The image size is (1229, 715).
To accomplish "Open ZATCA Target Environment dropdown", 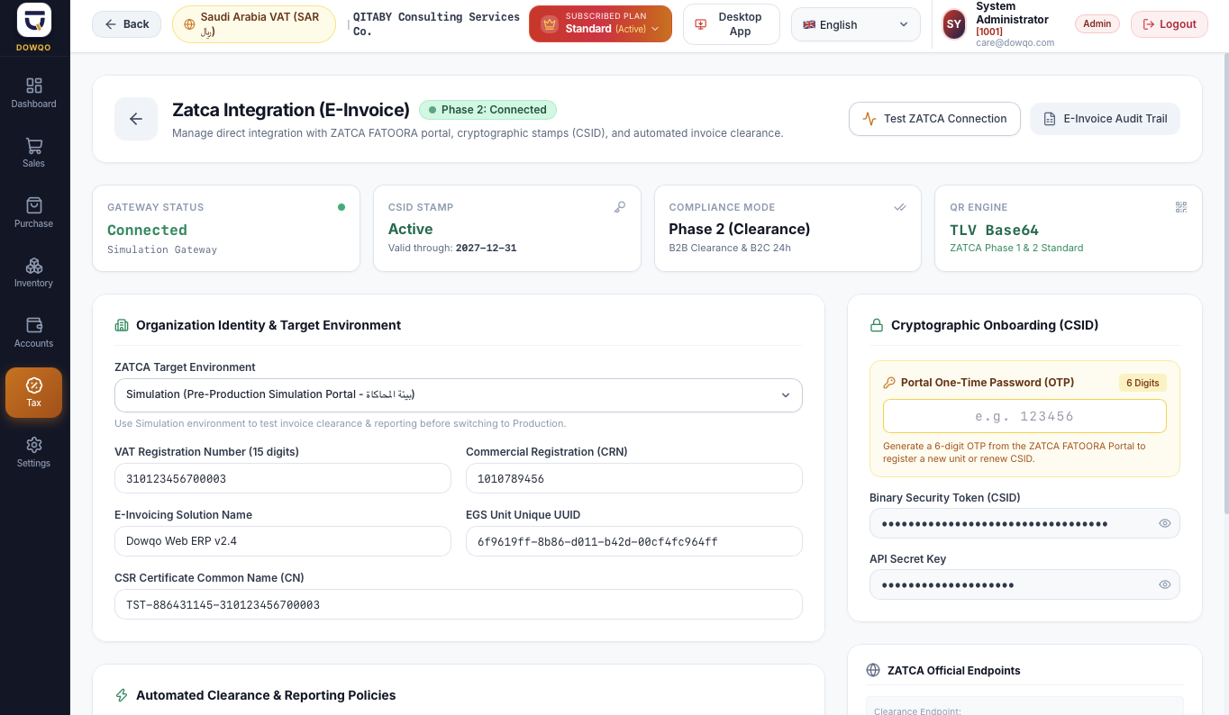I will (x=459, y=394).
